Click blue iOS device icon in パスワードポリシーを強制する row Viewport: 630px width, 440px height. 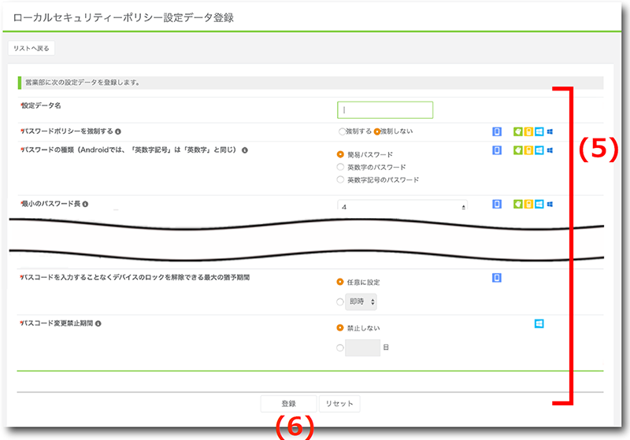click(497, 131)
